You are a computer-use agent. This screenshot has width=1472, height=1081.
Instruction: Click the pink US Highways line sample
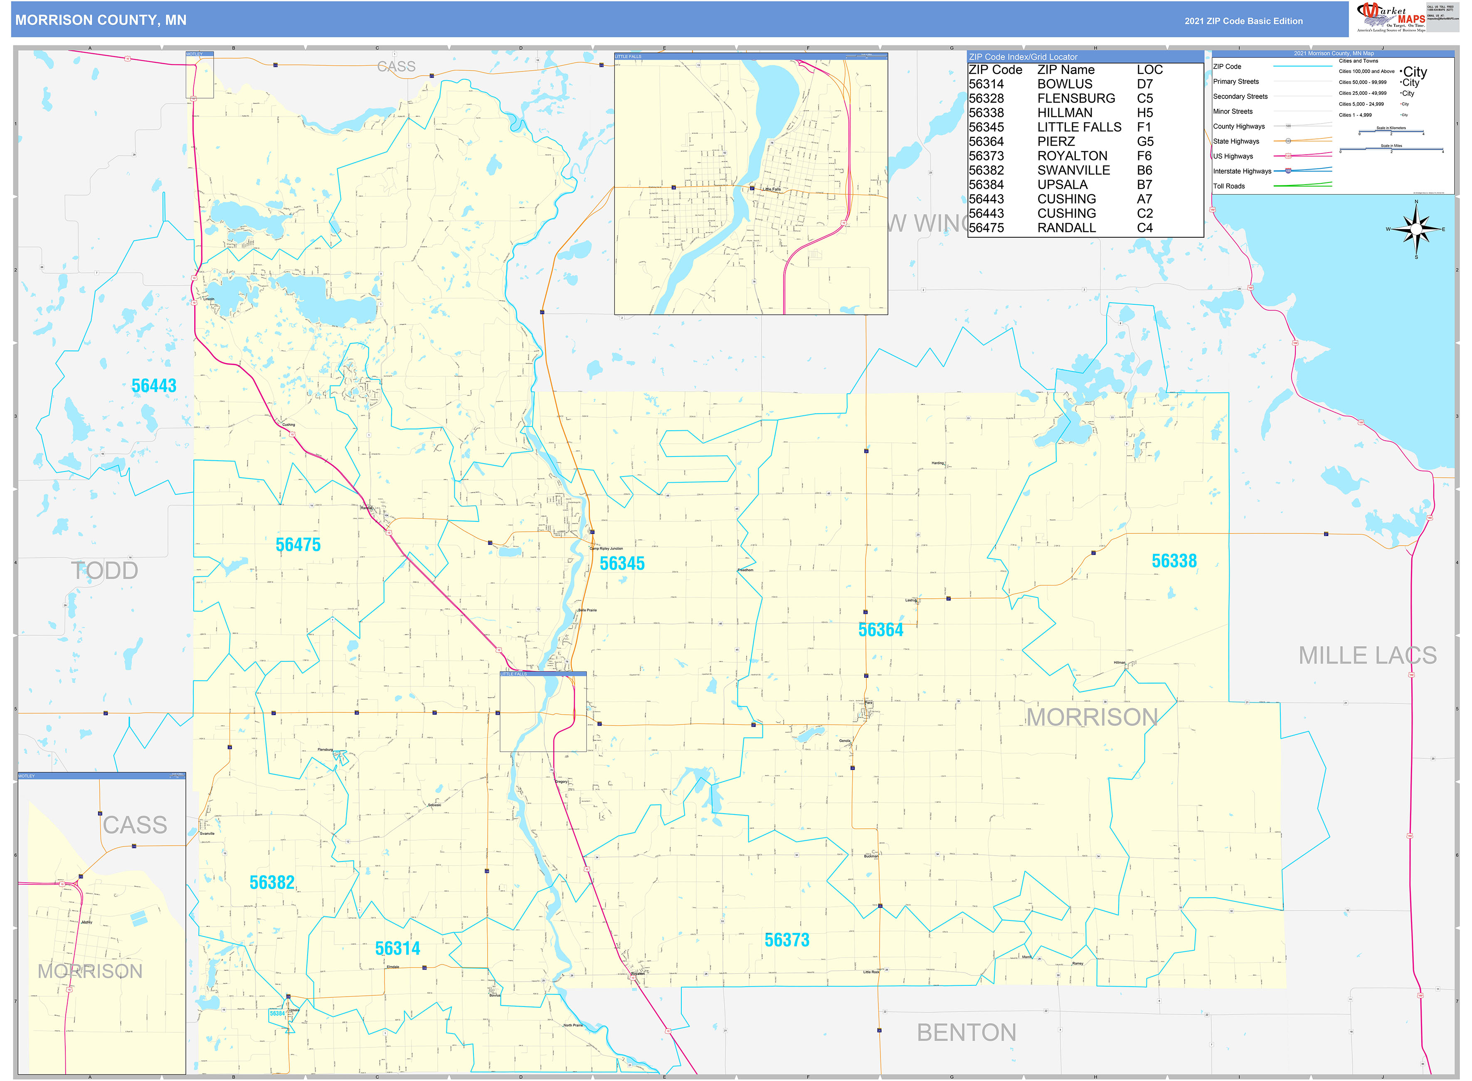click(1302, 155)
